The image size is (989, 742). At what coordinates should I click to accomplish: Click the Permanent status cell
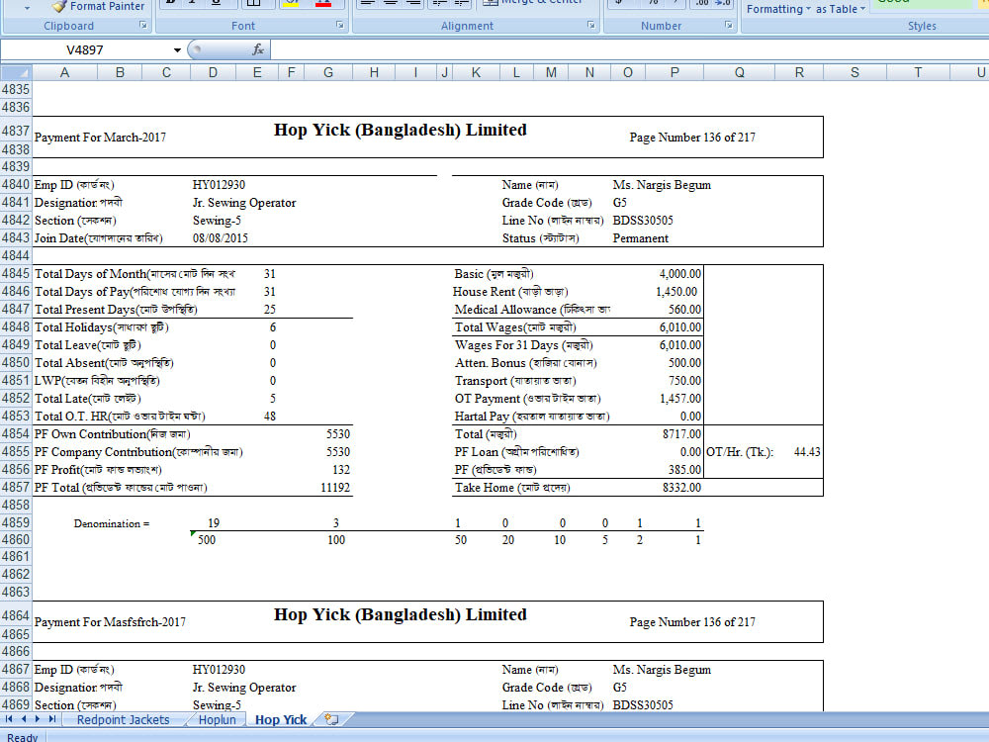(640, 237)
